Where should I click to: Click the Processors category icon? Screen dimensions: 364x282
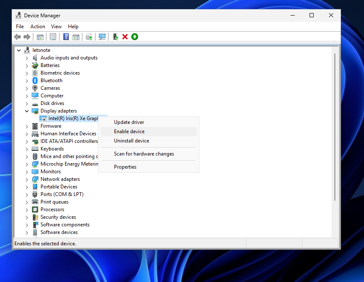(35, 209)
